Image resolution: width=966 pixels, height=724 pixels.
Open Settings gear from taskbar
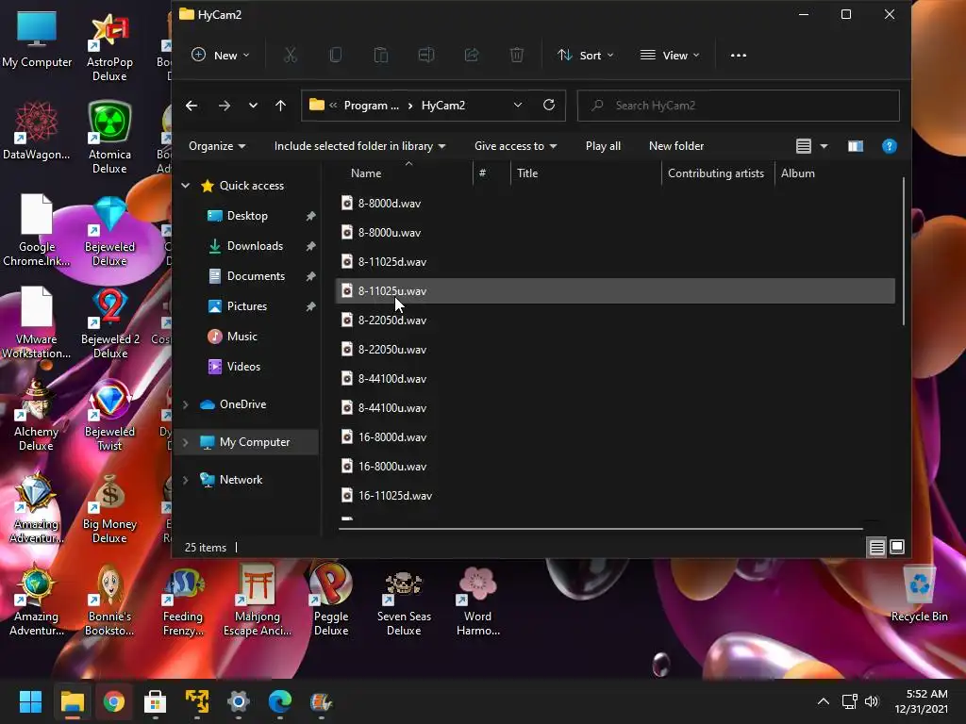coord(239,701)
